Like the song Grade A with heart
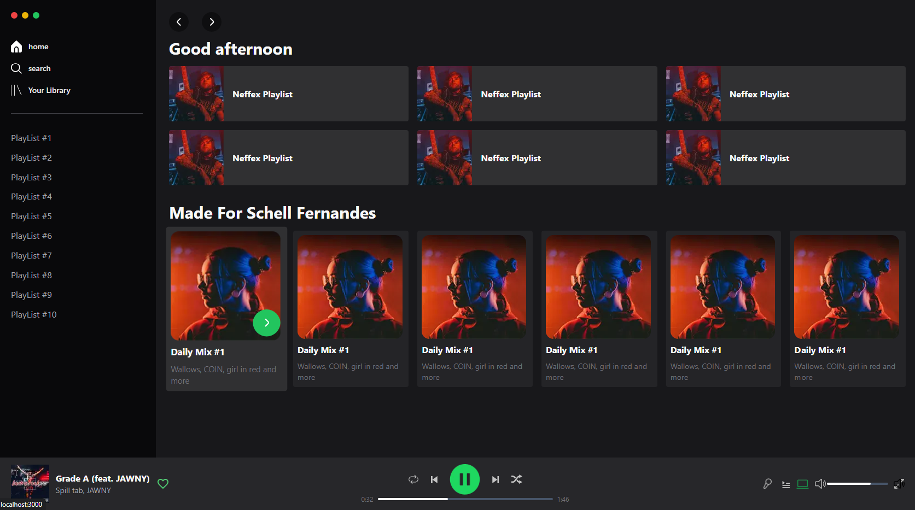The height and width of the screenshot is (510, 915). (x=162, y=483)
